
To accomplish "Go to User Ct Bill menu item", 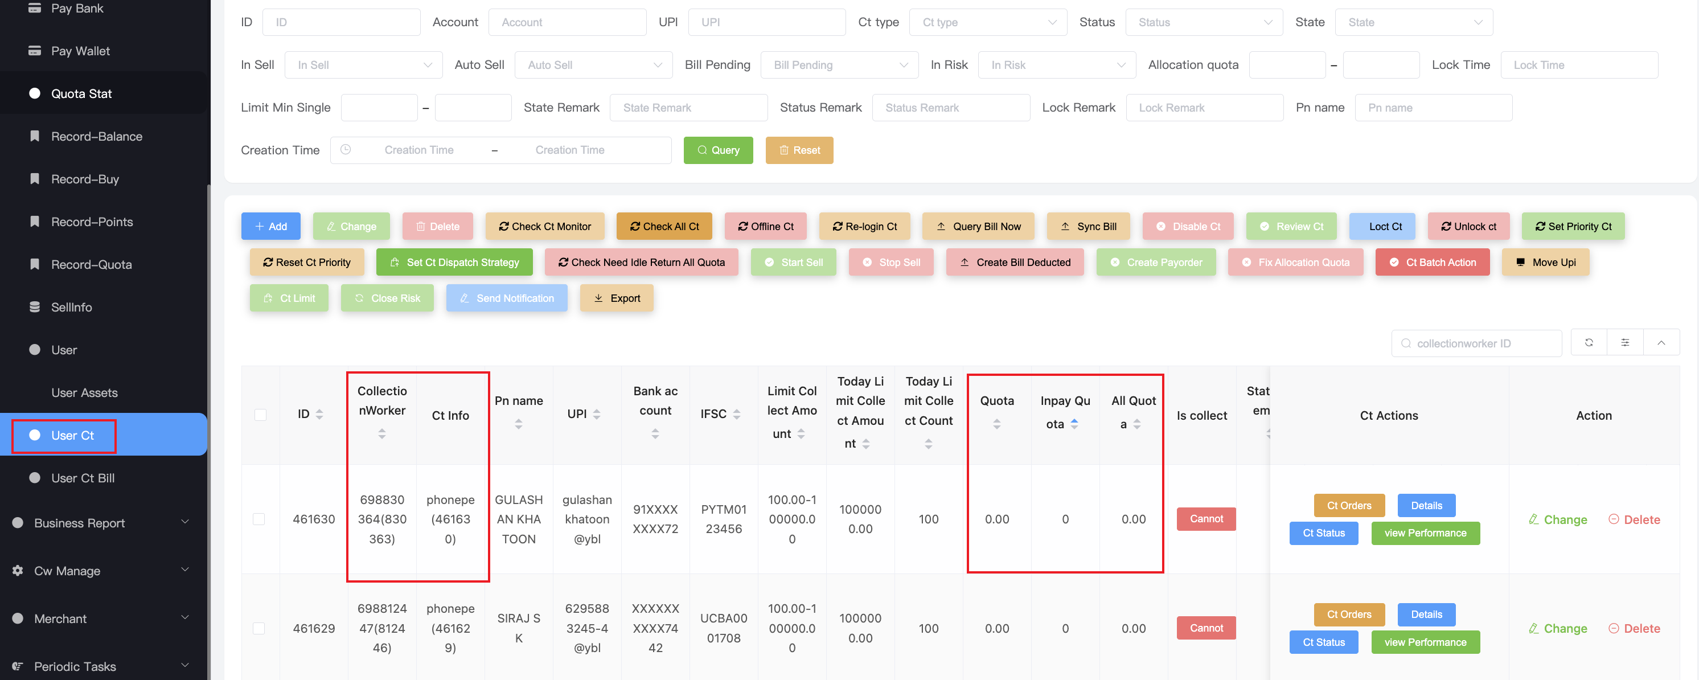I will (x=83, y=478).
